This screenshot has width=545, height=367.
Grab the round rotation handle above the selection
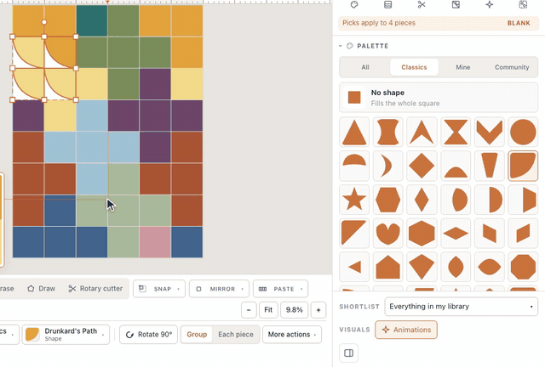[44, 22]
